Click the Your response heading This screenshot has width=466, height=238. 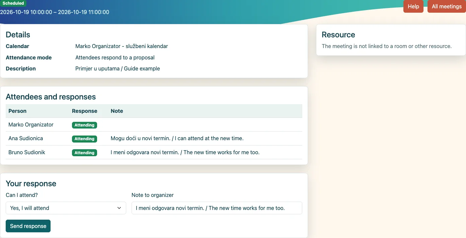click(x=31, y=184)
